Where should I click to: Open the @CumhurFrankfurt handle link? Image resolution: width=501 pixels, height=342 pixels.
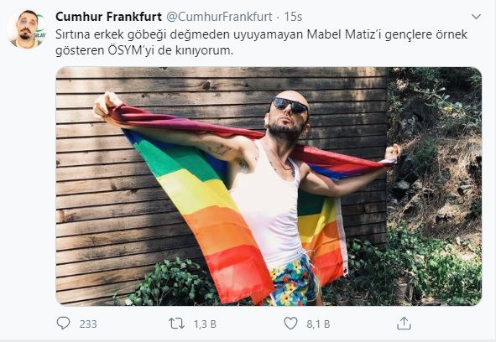pyautogui.click(x=220, y=17)
